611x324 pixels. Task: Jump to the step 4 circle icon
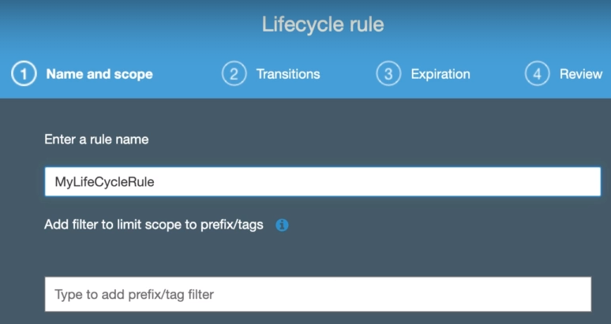coord(537,74)
